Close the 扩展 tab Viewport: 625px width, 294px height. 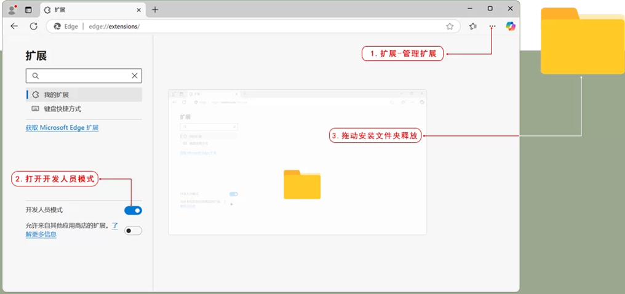[138, 10]
